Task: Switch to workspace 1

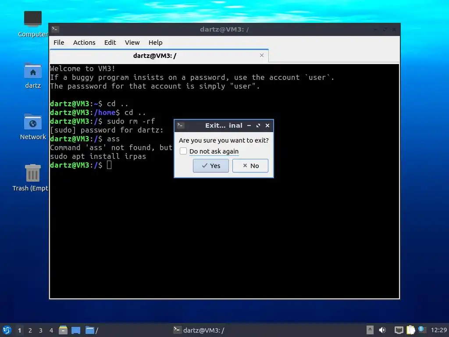Action: pos(19,330)
